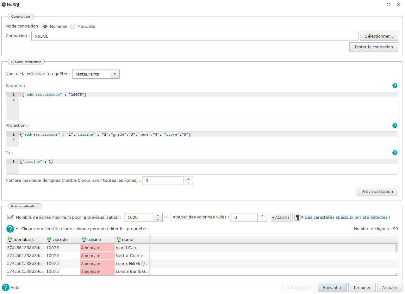Click Tester la connexion button

pyautogui.click(x=374, y=47)
